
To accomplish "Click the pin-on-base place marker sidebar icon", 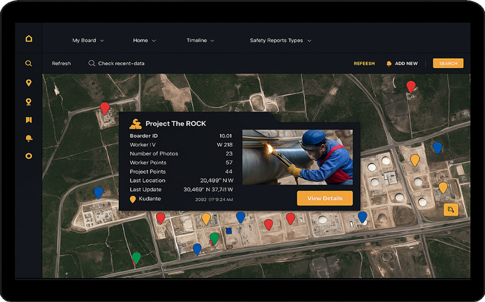I will pos(29,102).
